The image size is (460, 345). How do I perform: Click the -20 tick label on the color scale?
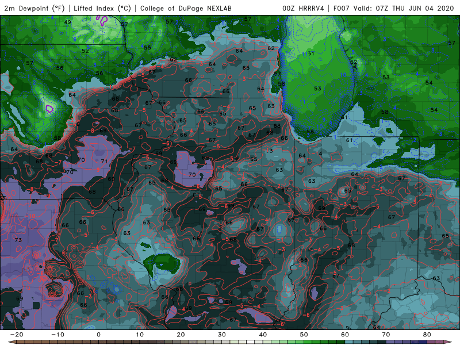tap(17, 335)
